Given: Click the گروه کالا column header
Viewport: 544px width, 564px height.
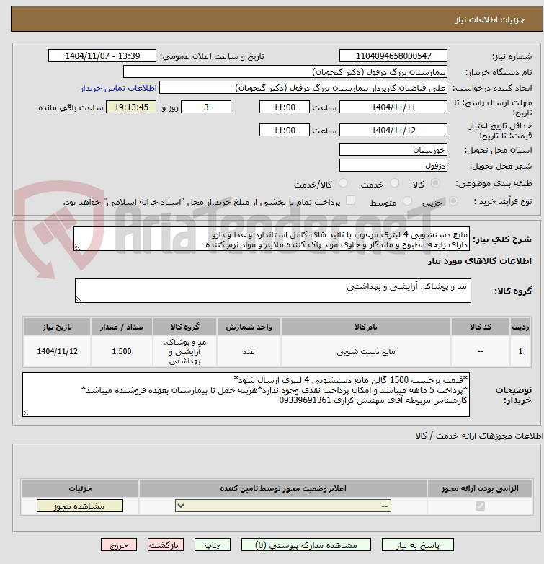Looking at the screenshot, I should (184, 327).
